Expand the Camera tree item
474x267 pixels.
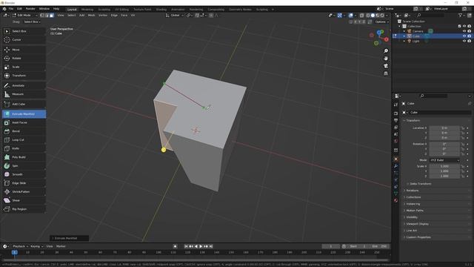point(404,31)
